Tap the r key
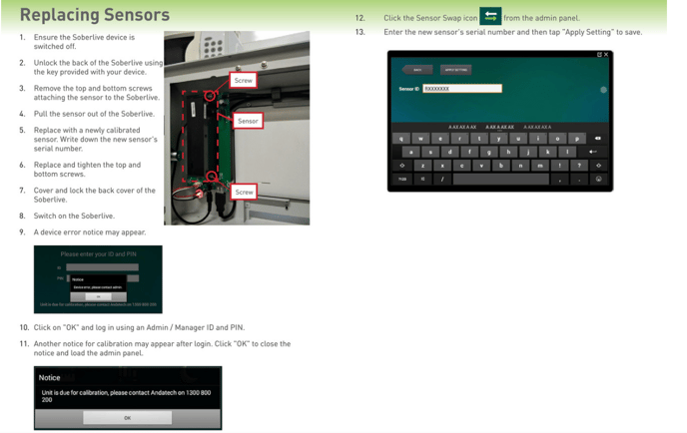The width and height of the screenshot is (687, 433). [x=459, y=139]
